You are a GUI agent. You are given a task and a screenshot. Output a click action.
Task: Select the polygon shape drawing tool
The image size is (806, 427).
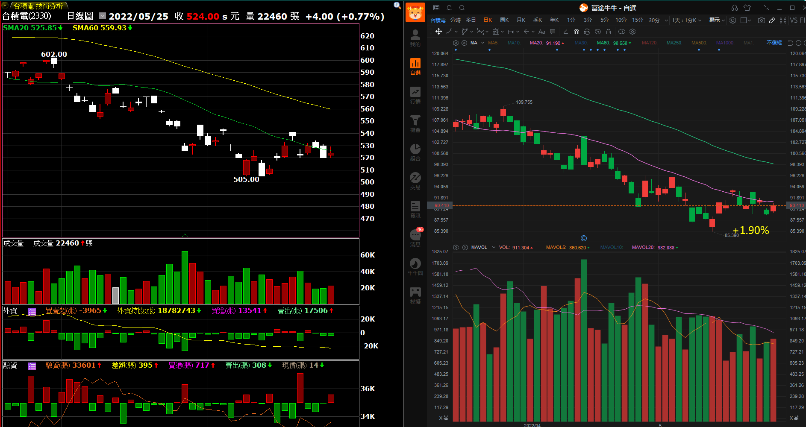coord(465,32)
